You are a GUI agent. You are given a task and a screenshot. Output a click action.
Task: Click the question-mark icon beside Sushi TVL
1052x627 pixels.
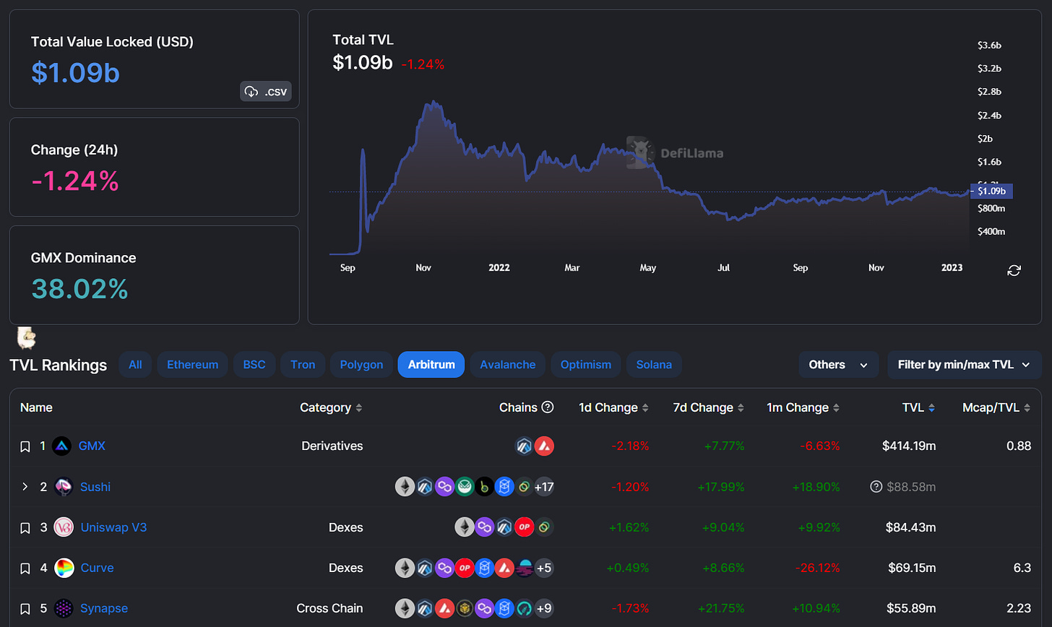[876, 487]
